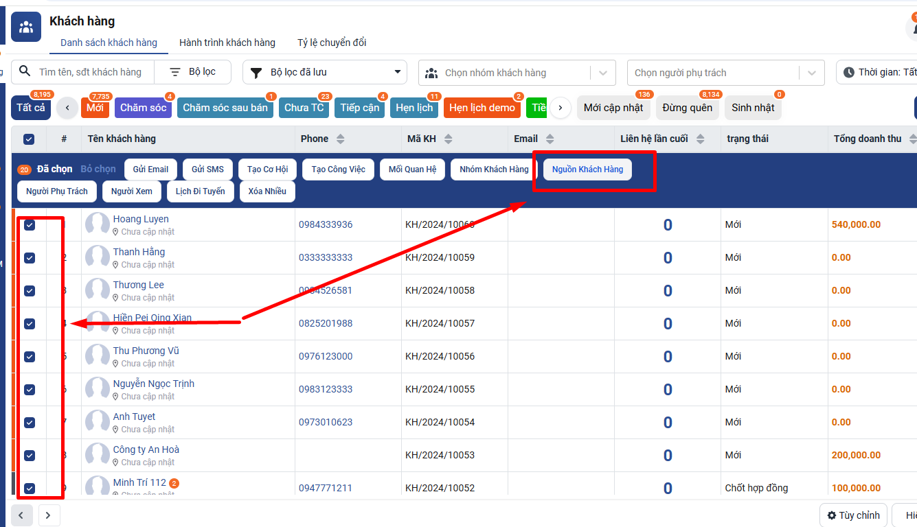
Task: Uncheck the Hoang Luyen row checkbox
Action: [30, 225]
